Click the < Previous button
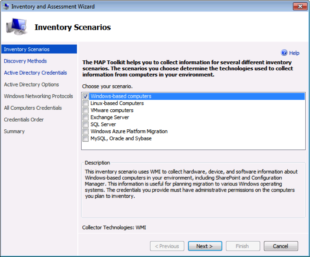The image size is (310, 257). (167, 246)
